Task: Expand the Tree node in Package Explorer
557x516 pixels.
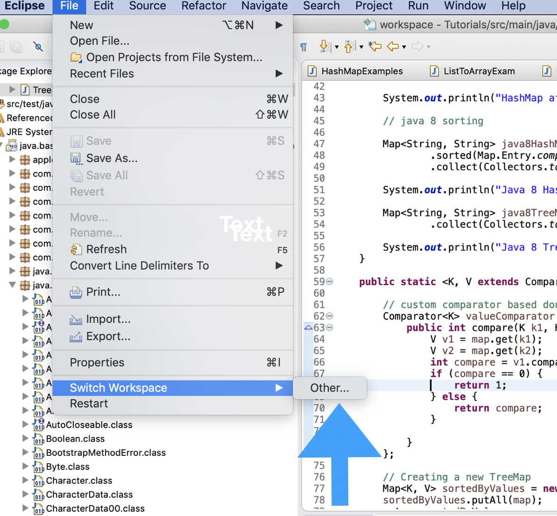Action: click(x=12, y=90)
